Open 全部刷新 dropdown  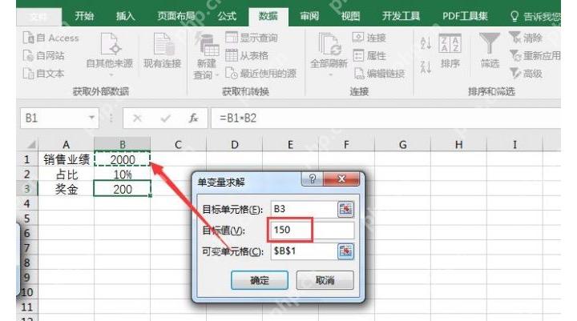pyautogui.click(x=329, y=55)
